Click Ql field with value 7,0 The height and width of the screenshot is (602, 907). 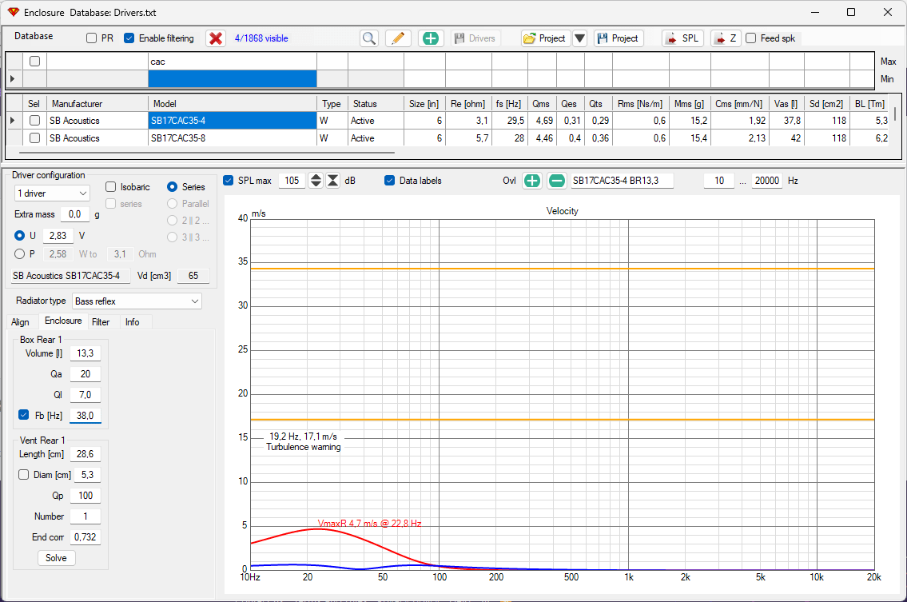(x=85, y=395)
